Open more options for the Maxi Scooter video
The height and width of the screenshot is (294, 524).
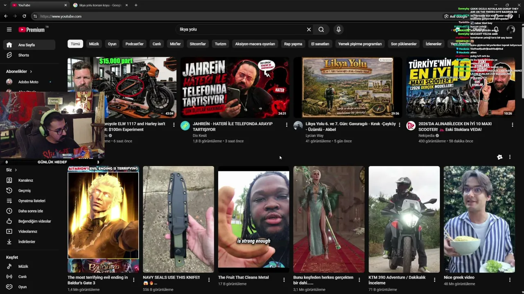[512, 125]
